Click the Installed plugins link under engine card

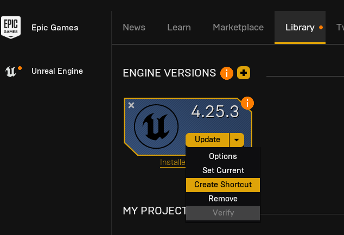tap(173, 163)
